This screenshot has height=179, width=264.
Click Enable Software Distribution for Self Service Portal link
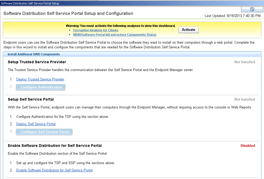tap(54, 170)
